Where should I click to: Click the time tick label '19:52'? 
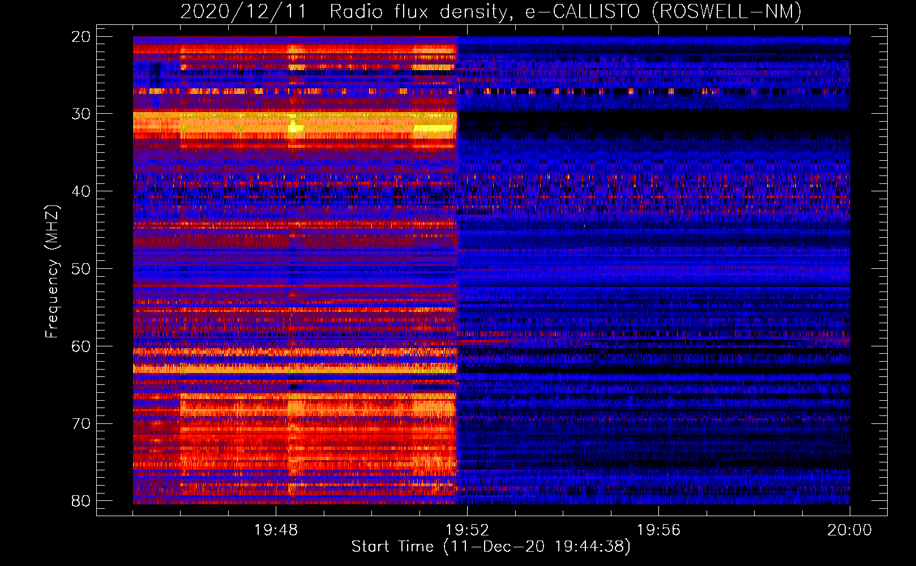(467, 530)
